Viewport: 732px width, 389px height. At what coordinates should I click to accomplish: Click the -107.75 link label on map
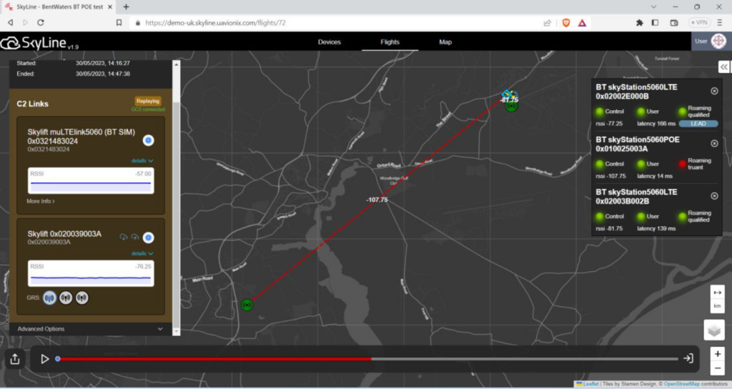[377, 200]
